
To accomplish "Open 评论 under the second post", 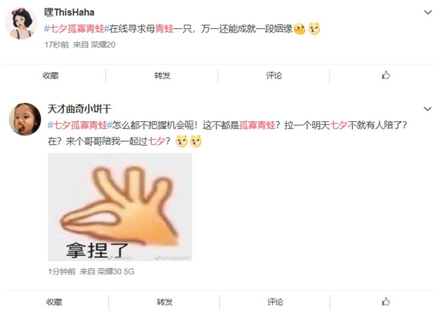I will [275, 302].
